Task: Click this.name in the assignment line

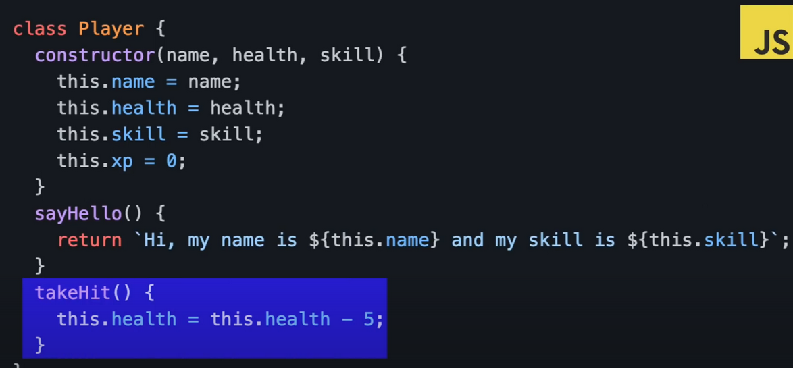Action: tap(105, 82)
